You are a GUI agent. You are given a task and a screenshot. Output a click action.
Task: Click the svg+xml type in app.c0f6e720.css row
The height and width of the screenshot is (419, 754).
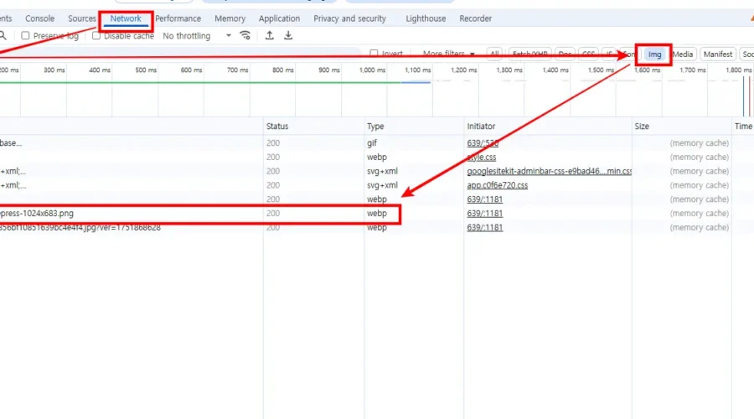coord(382,184)
